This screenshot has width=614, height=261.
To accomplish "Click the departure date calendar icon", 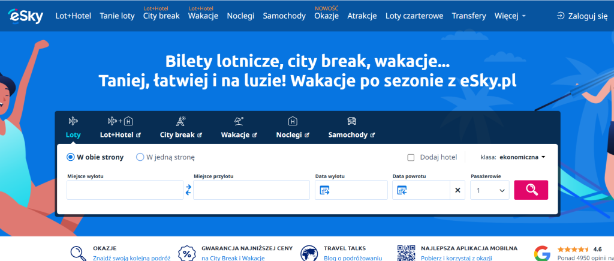I will point(324,190).
